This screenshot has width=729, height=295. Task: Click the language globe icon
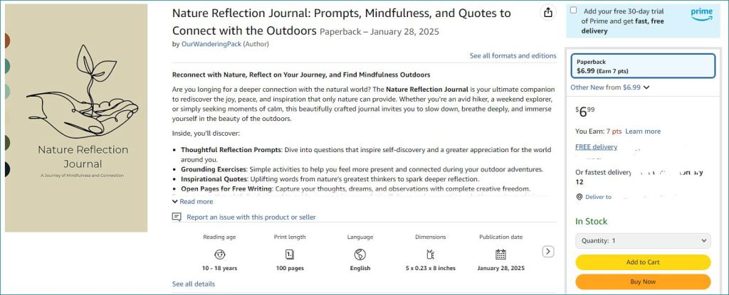(x=360, y=254)
